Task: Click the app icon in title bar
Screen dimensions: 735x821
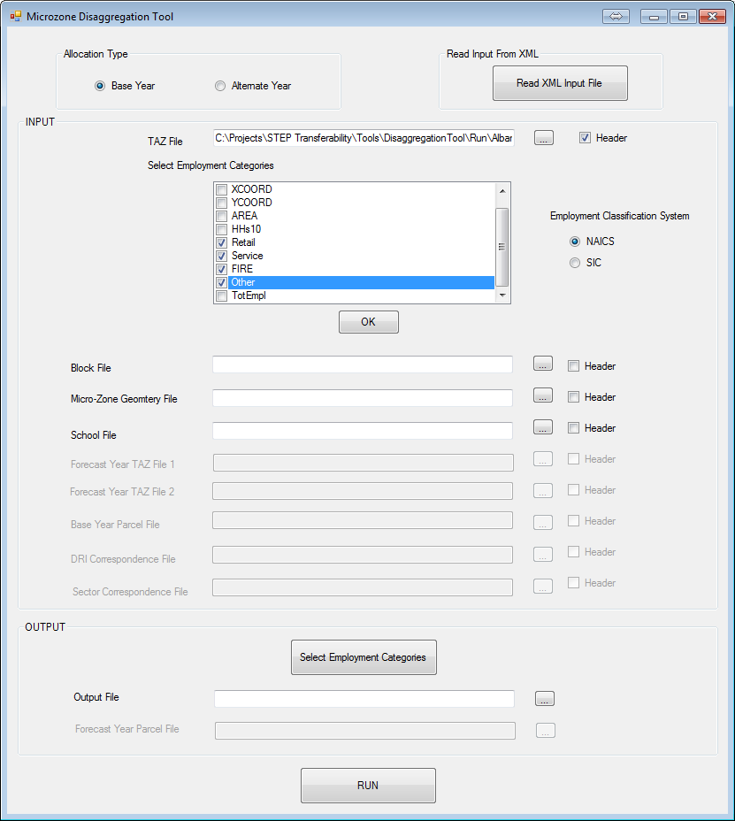Action: [15, 17]
